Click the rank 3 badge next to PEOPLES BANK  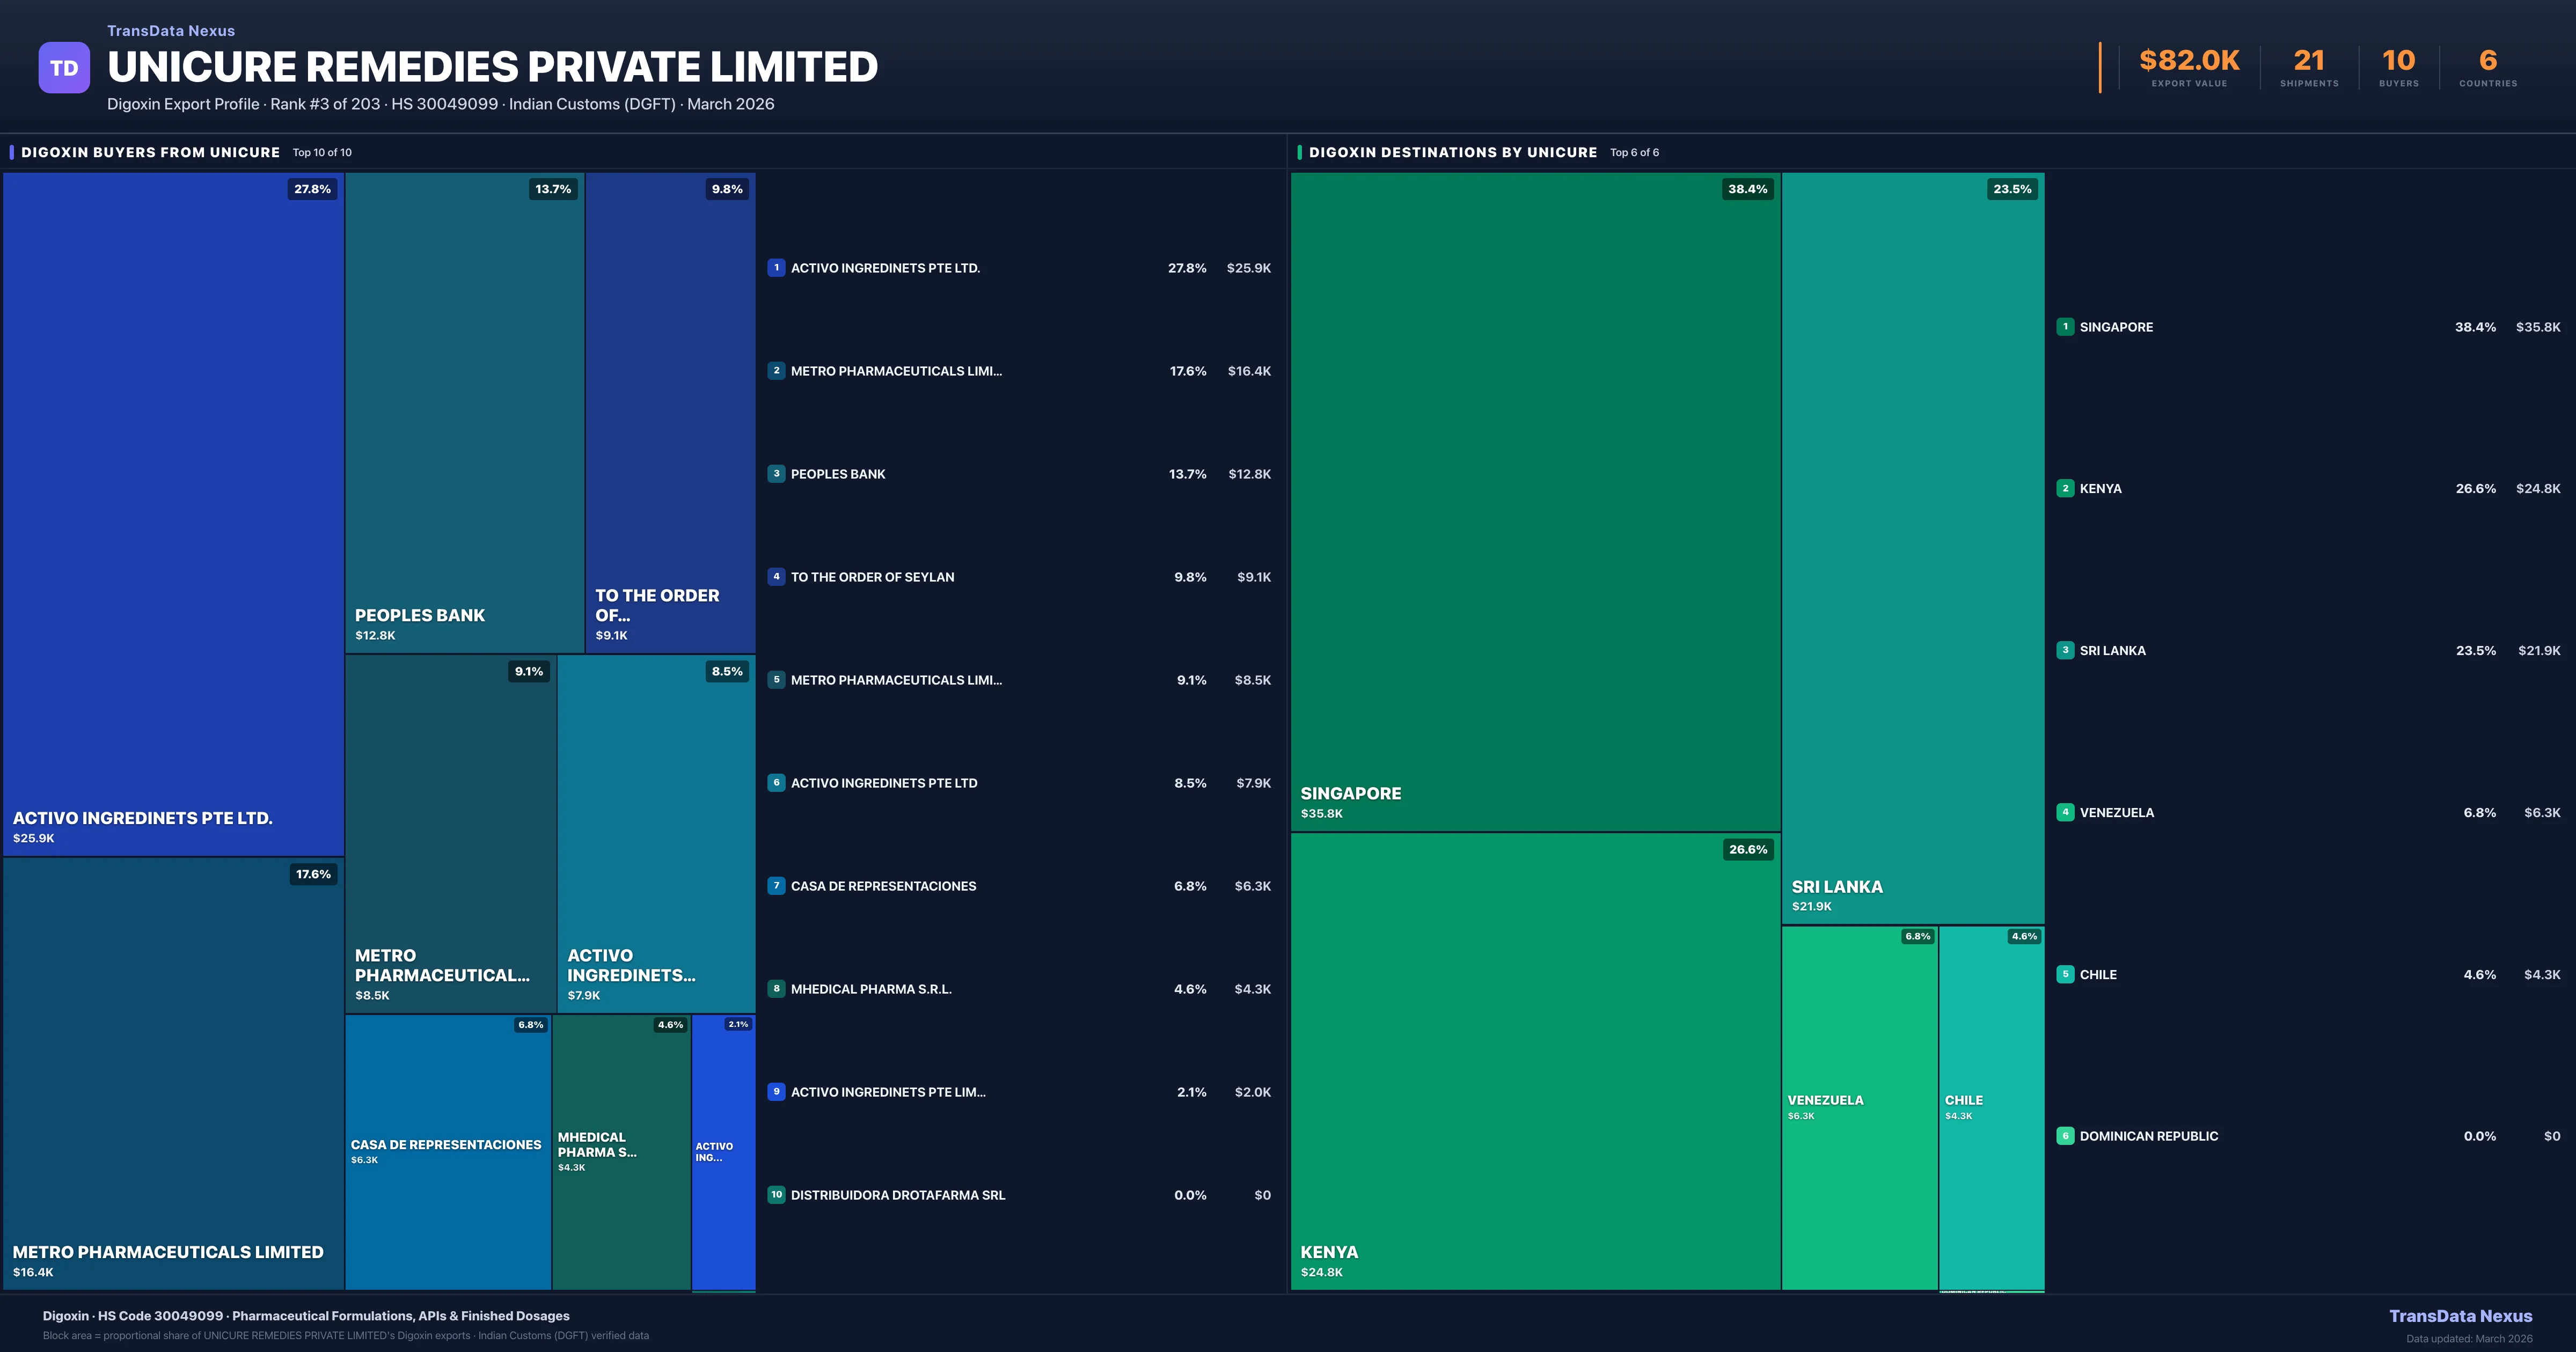777,474
